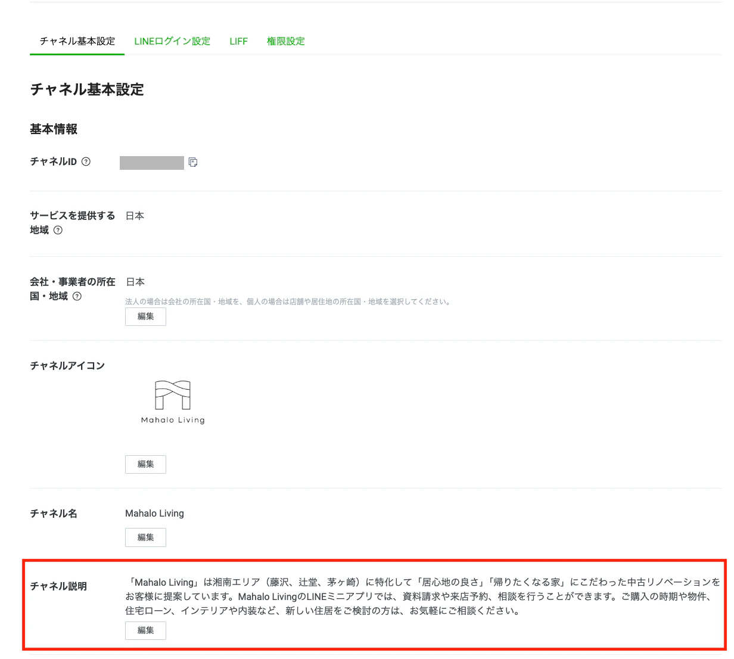The height and width of the screenshot is (659, 734).
Task: Switch to チャネル基本設定 tab
Action: point(77,41)
